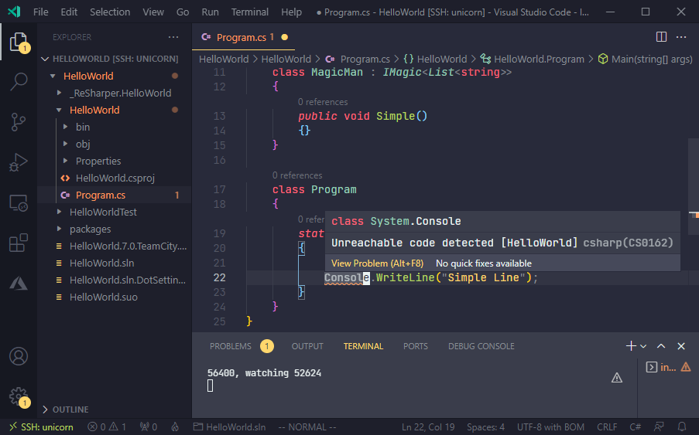The image size is (699, 435).
Task: Open the Terminal menu
Action: [249, 12]
